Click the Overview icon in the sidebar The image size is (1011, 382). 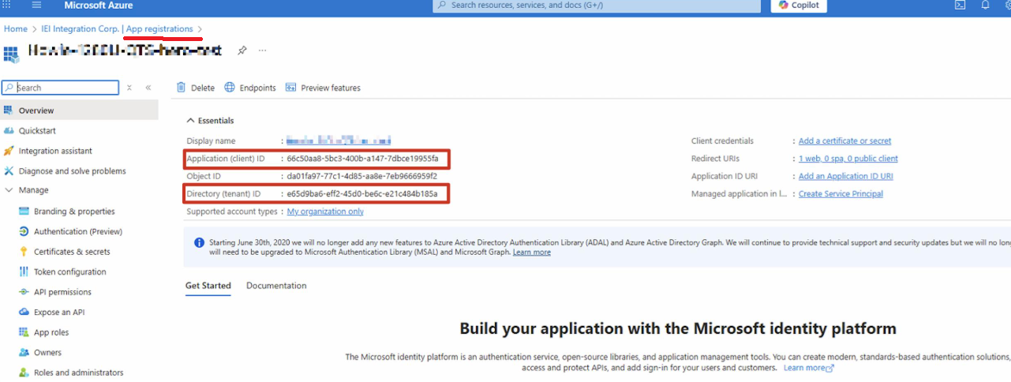tap(9, 110)
